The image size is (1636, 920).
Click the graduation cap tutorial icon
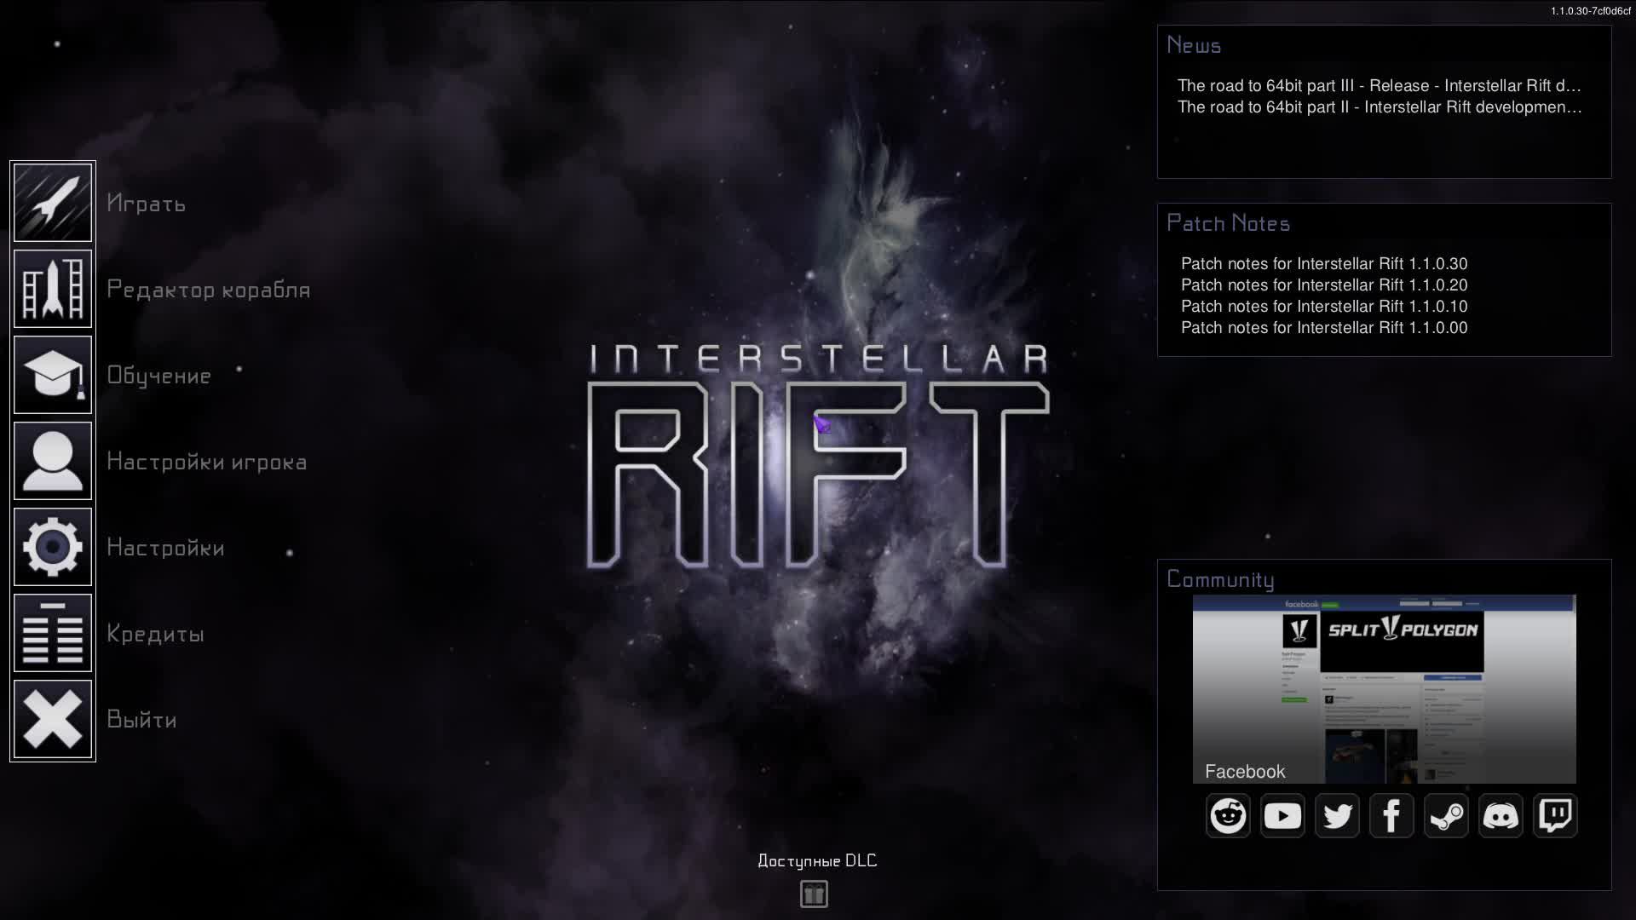[53, 375]
